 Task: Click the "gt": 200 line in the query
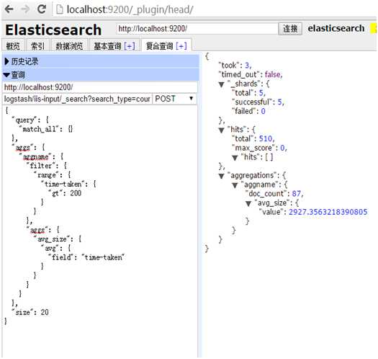[65, 193]
